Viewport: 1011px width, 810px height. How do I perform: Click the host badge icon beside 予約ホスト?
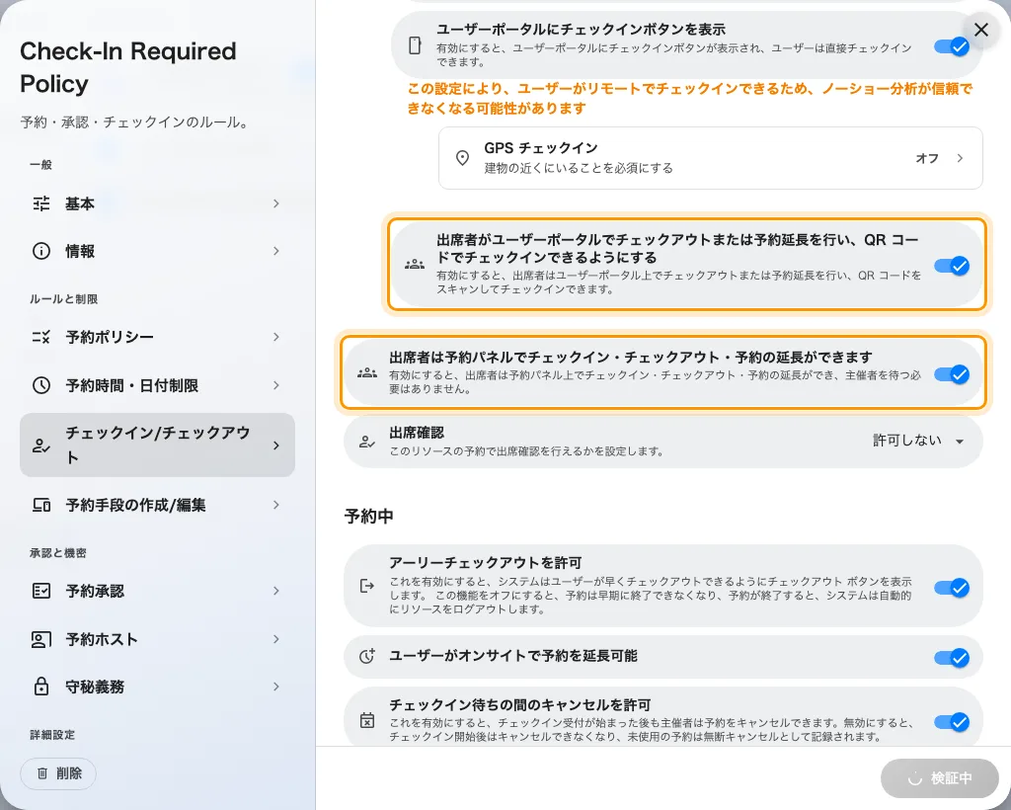pos(41,639)
